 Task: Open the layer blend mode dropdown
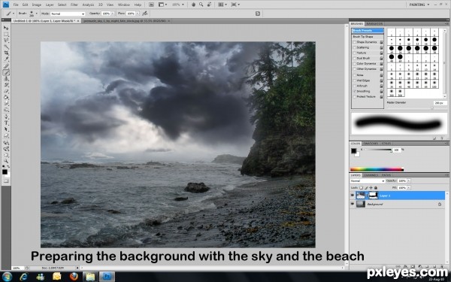tap(368, 181)
